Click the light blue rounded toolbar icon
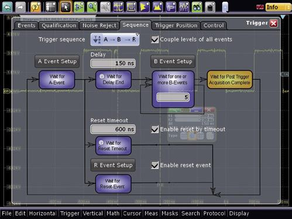The image size is (292, 219). (225, 7)
